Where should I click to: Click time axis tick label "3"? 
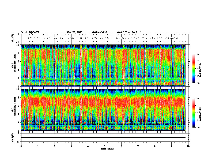[71, 146]
